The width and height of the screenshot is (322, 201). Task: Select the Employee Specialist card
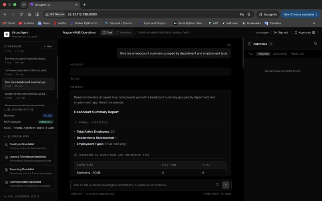click(29, 146)
